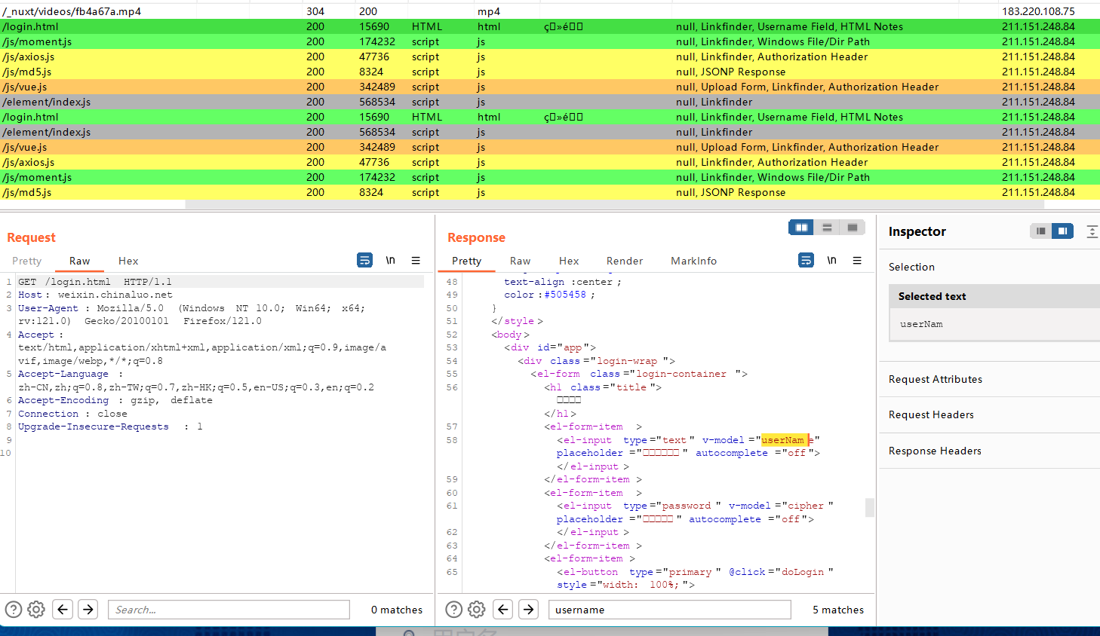The height and width of the screenshot is (636, 1100).
Task: Focus the Response search field containing username
Action: (670, 610)
